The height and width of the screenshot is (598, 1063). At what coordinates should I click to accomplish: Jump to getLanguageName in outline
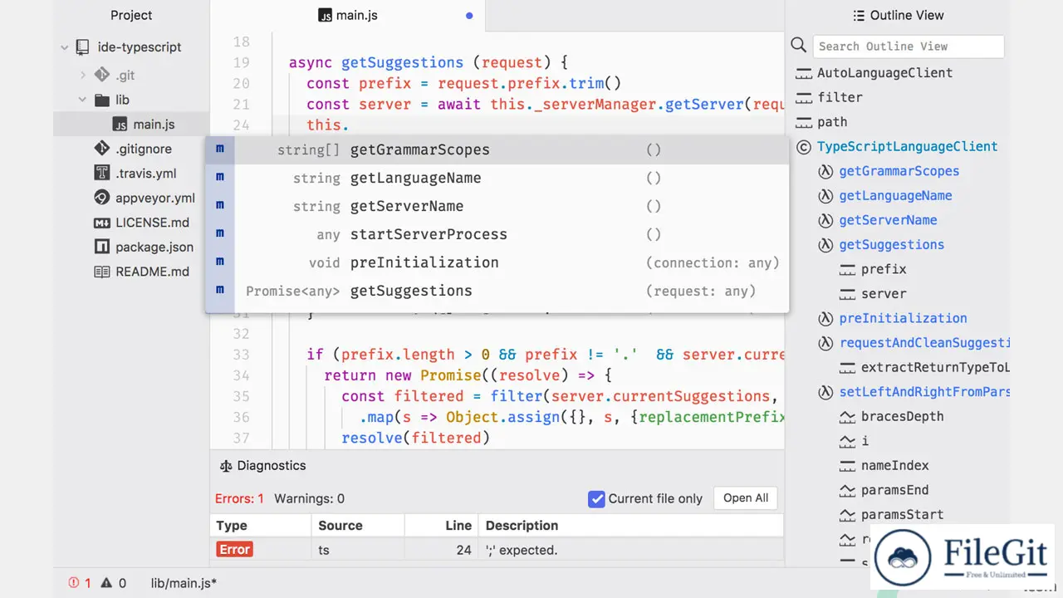click(896, 195)
